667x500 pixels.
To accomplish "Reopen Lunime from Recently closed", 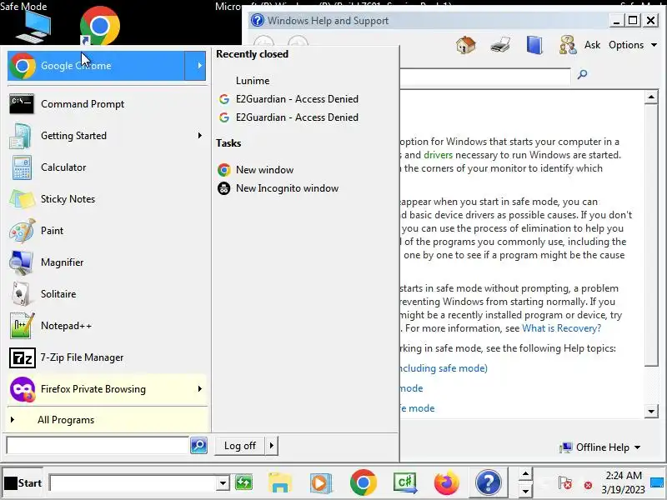I will pos(253,81).
